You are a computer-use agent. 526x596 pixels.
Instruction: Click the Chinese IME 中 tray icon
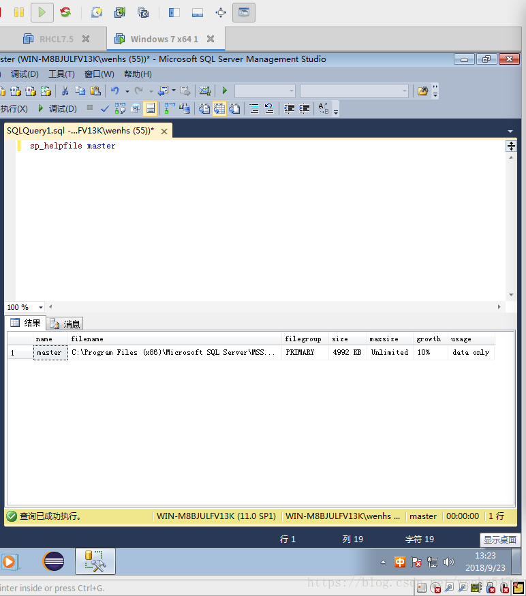tap(400, 562)
